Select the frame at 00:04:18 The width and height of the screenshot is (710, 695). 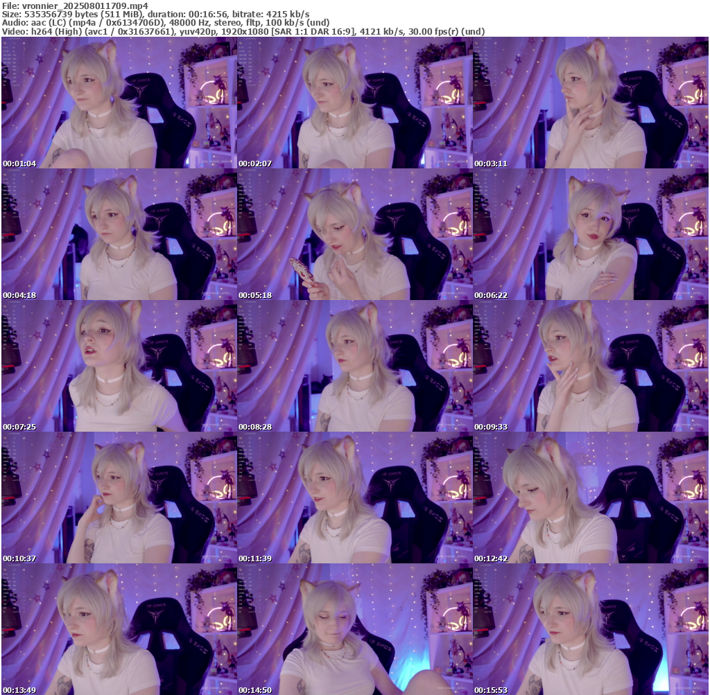point(119,234)
